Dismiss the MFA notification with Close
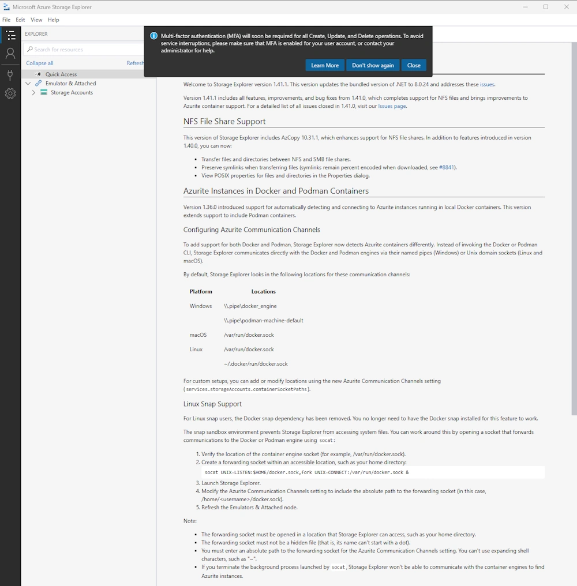Screen dimensions: 577x586 tap(414, 65)
